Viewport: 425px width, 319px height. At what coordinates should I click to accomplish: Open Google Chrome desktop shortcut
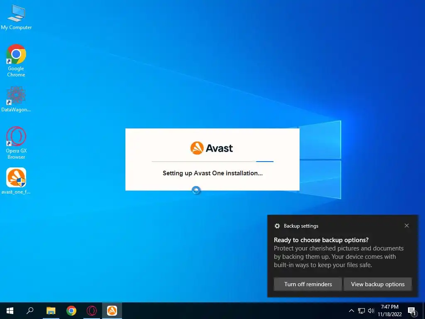16,61
